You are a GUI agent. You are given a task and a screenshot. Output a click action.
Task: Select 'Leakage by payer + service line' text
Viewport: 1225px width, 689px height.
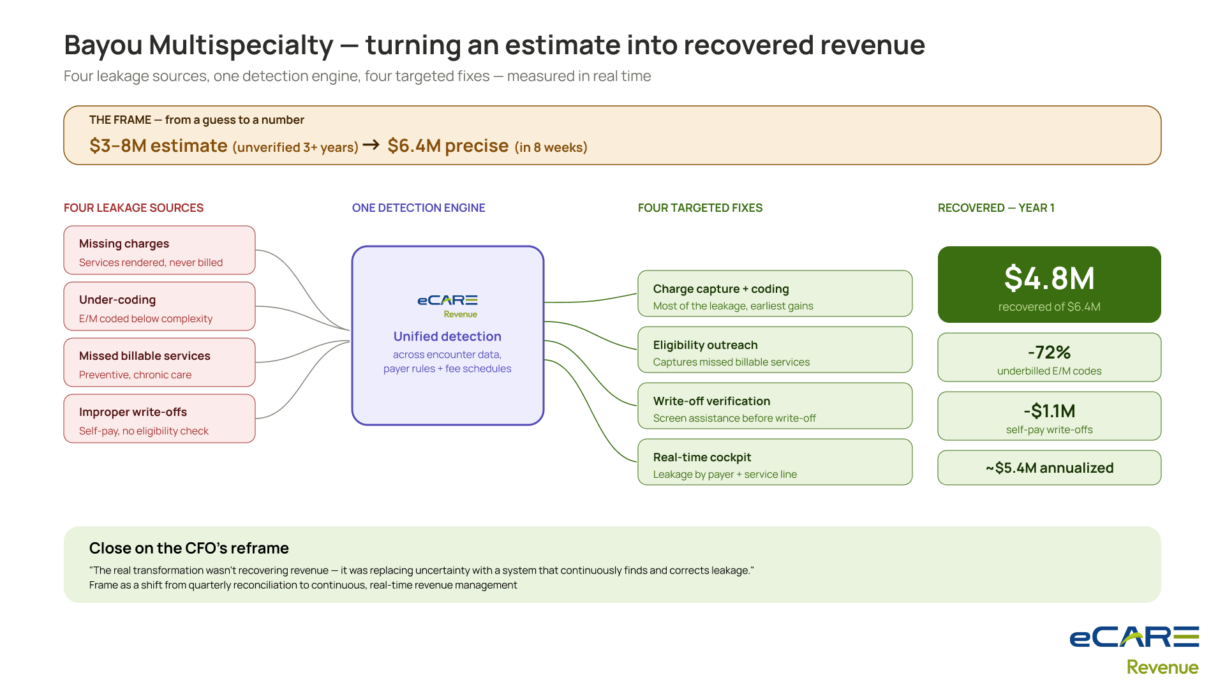[725, 475]
